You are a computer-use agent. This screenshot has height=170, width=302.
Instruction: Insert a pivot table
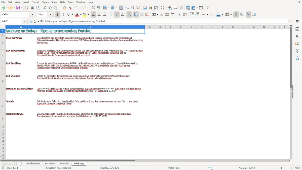[x=156, y=8]
